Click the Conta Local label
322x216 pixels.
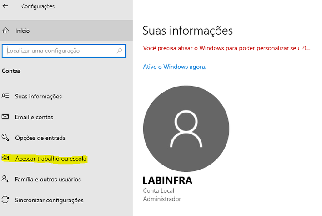click(159, 190)
